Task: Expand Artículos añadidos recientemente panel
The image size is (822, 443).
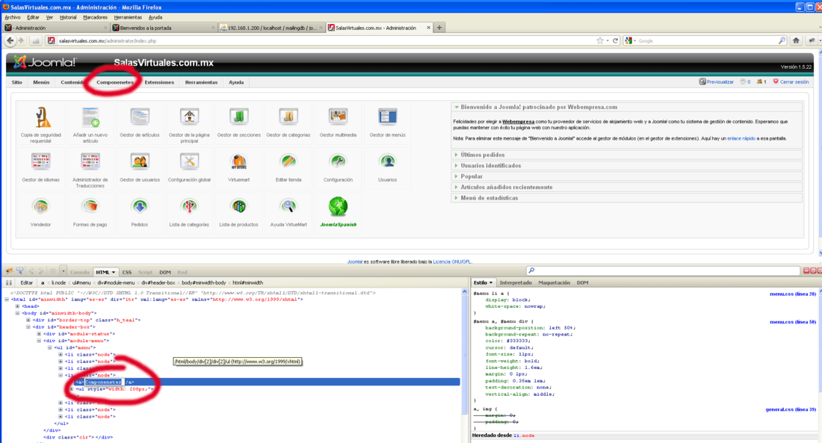Action: [626, 188]
